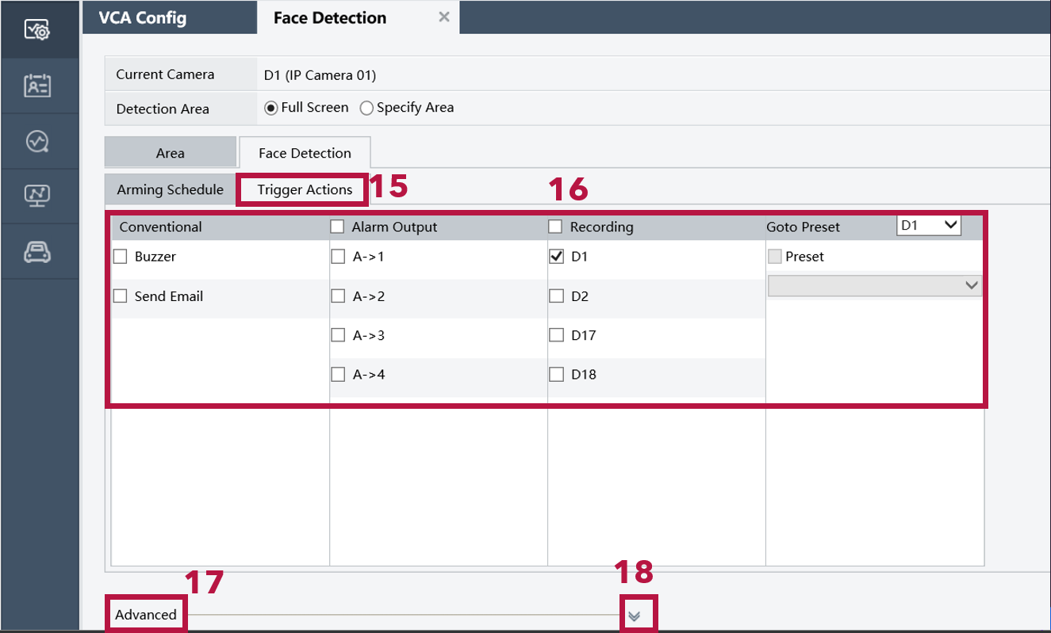Expand Advanced section with double chevron
This screenshot has width=1051, height=633.
(x=634, y=616)
